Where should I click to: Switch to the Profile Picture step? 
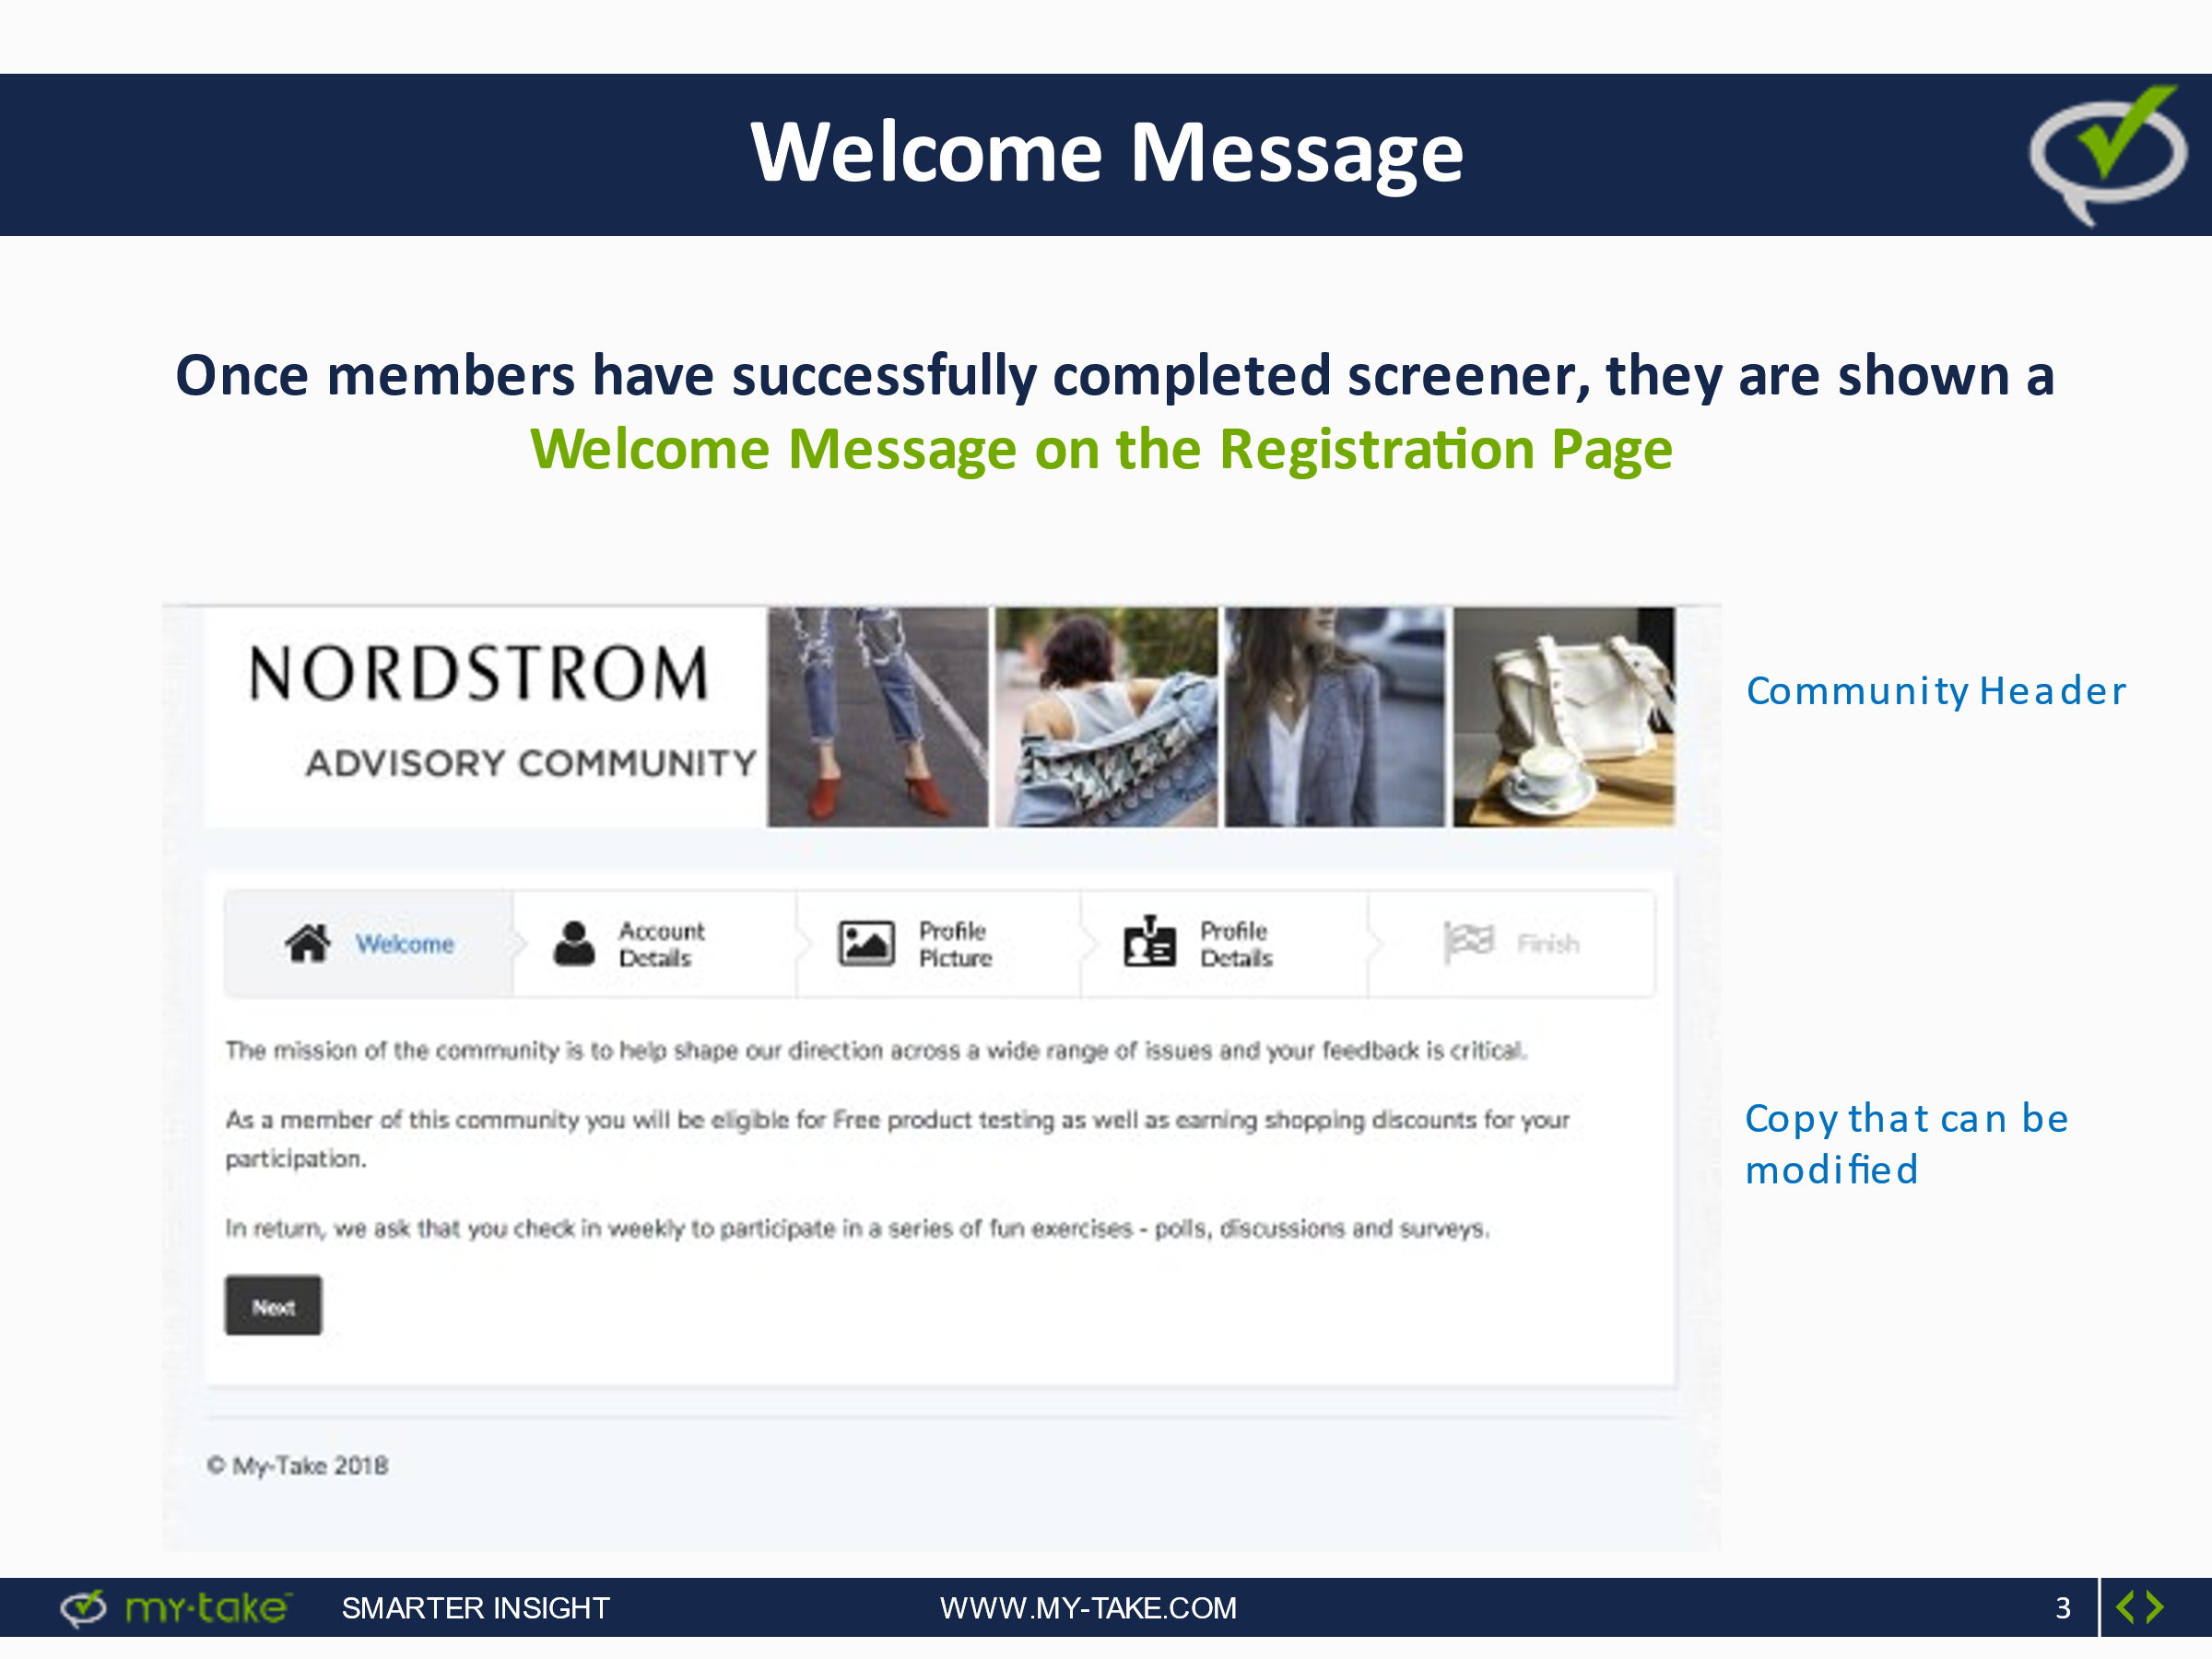click(954, 944)
